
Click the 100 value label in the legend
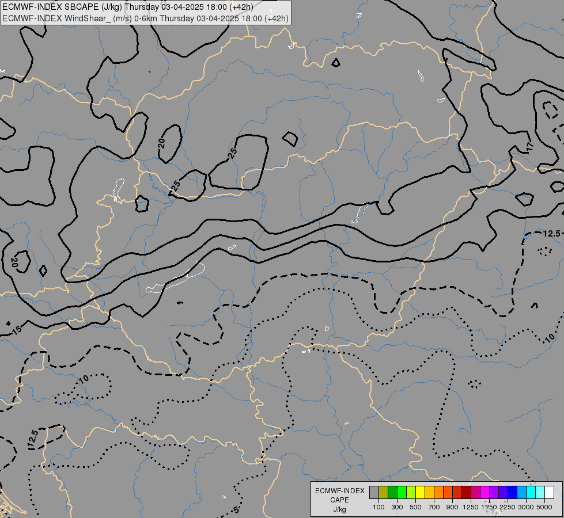[x=378, y=507]
